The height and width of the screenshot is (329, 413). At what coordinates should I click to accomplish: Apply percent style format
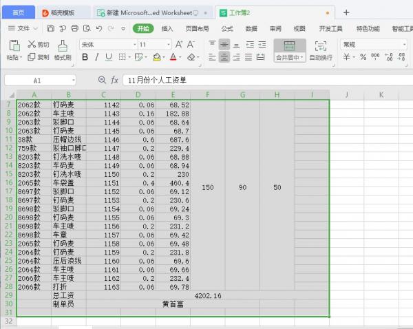pyautogui.click(x=363, y=56)
